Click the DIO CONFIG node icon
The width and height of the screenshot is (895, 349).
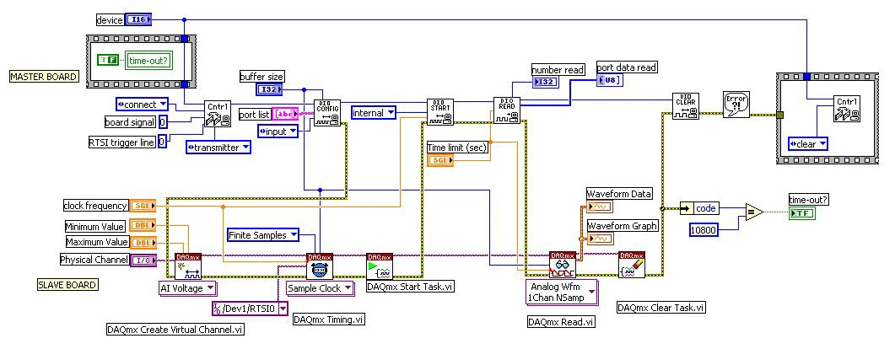tap(327, 114)
